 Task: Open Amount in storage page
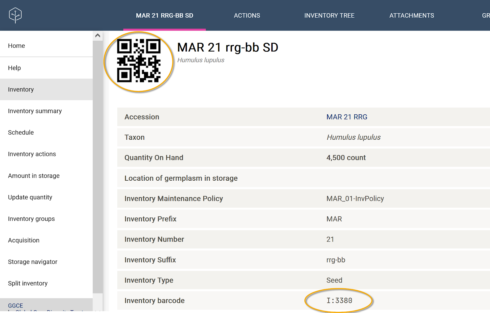pos(46,176)
